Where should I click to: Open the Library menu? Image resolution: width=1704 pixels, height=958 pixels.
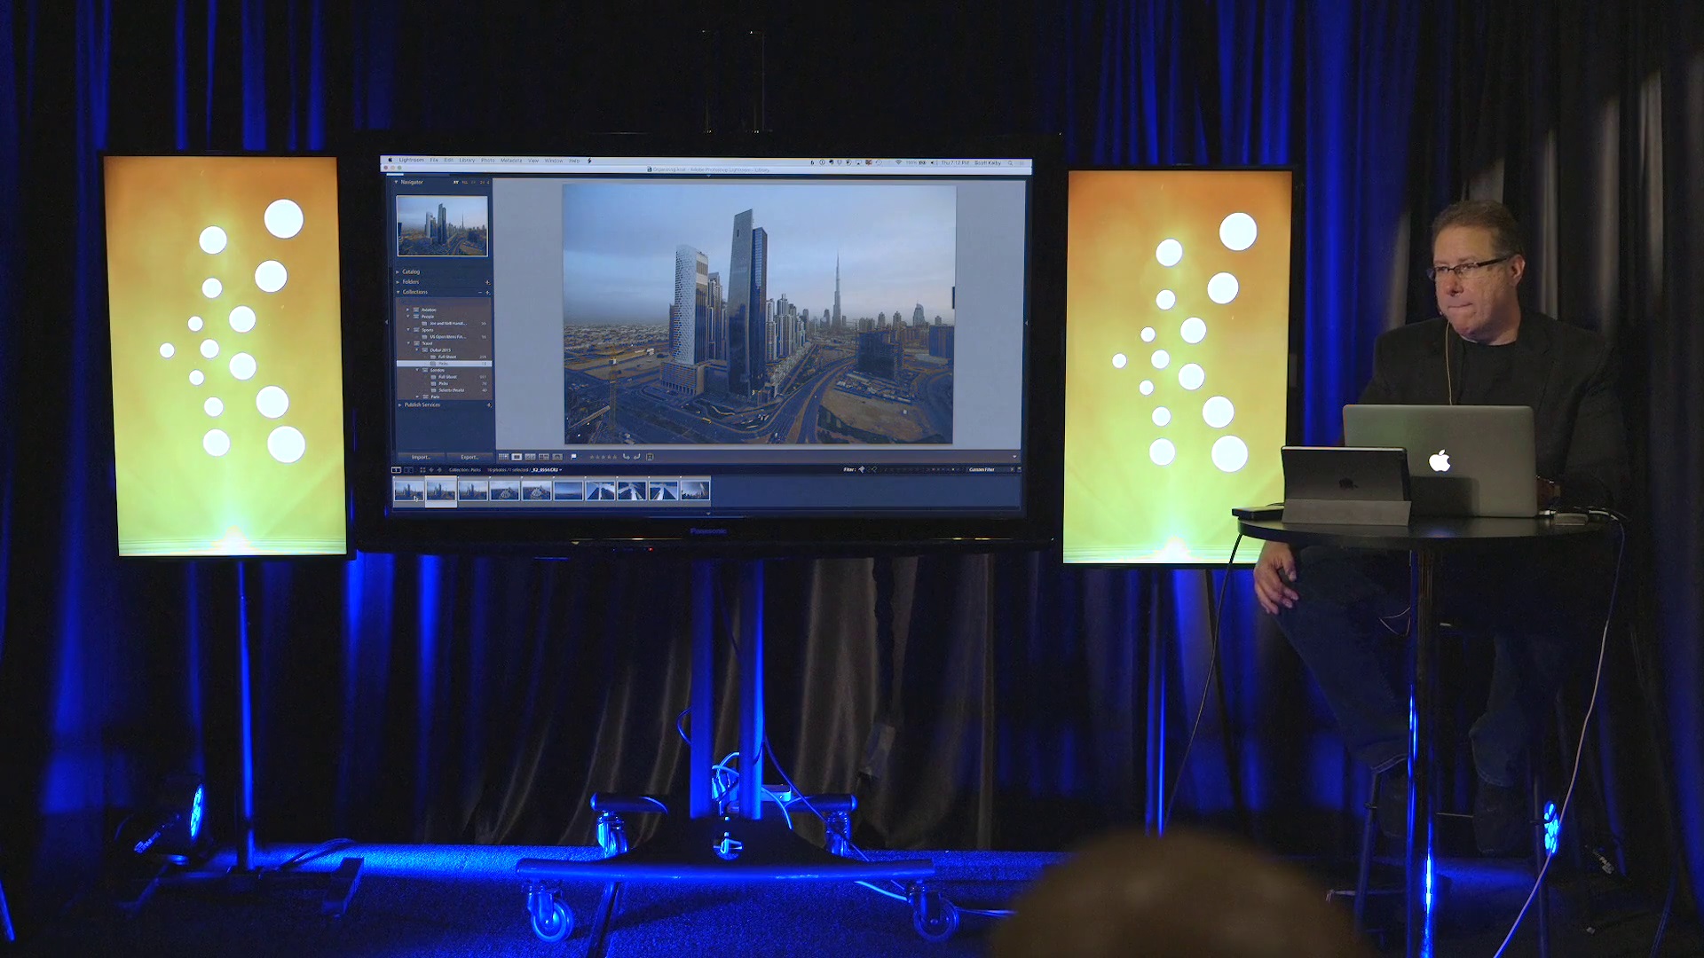pos(467,161)
